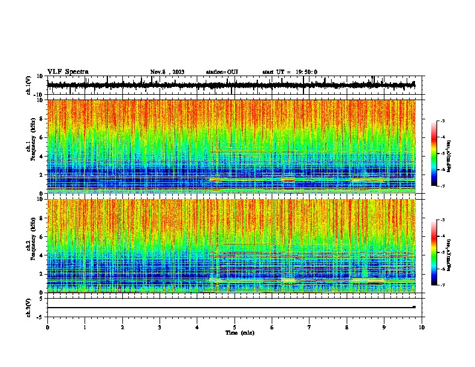Click the time axis tick label '10'
Image resolution: width=475 pixels, height=367 pixels.
point(422,327)
